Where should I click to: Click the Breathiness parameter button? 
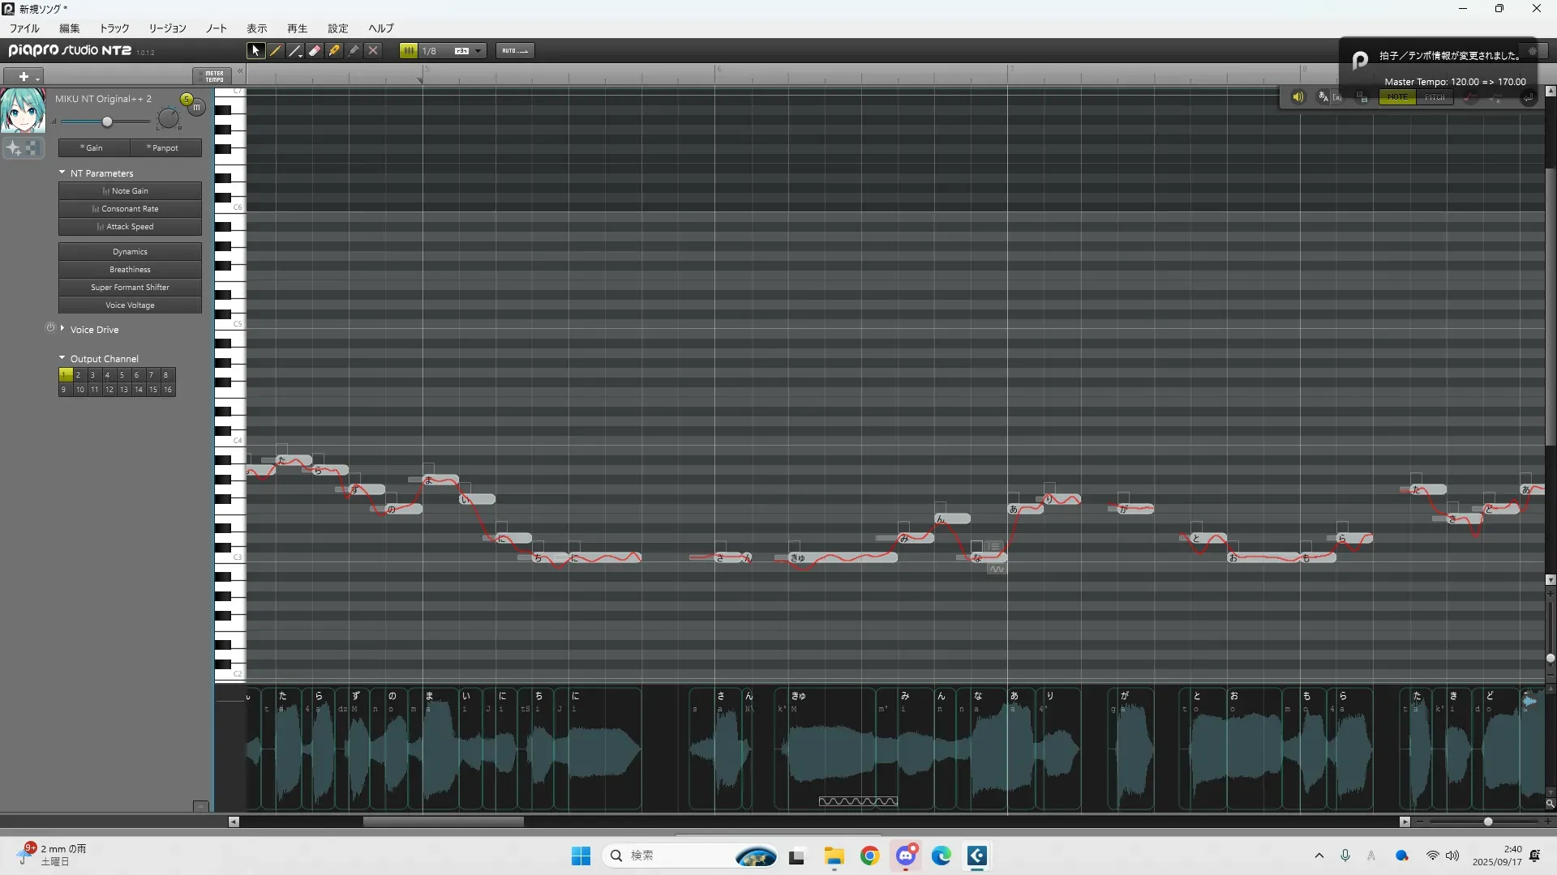(x=130, y=270)
